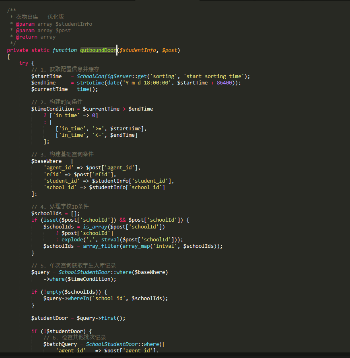
Task: Click the explode function call
Action: (x=72, y=239)
